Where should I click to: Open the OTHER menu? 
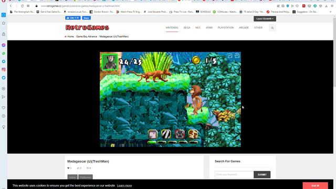(258, 28)
